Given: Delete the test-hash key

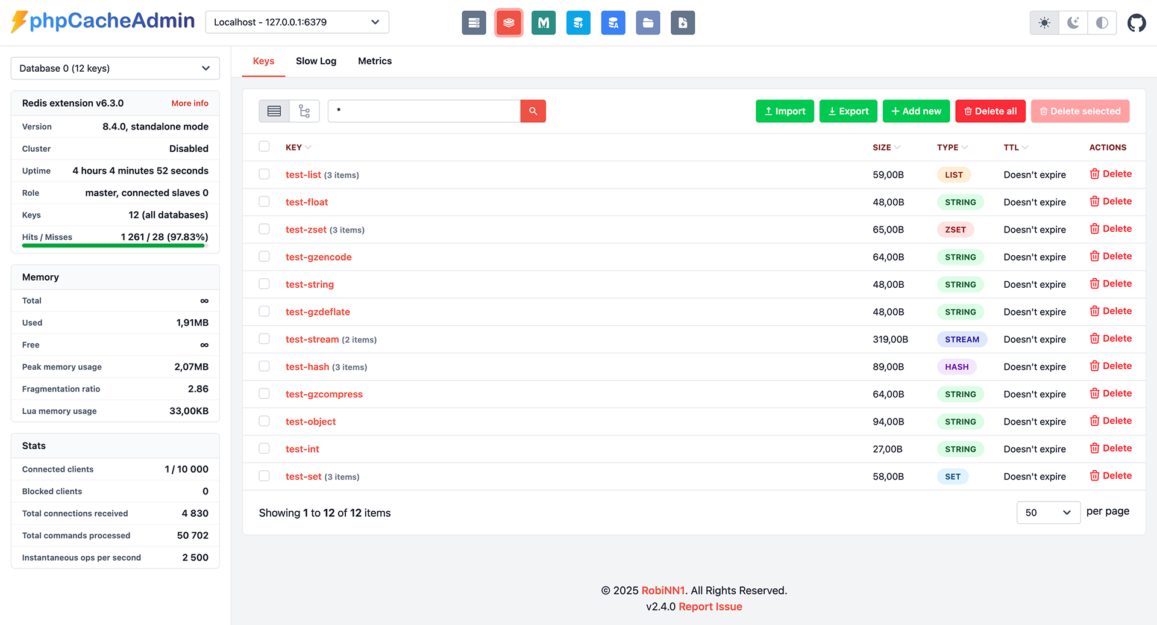Looking at the screenshot, I should tap(1111, 366).
